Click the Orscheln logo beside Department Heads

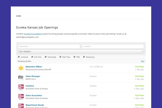pos(21,106)
